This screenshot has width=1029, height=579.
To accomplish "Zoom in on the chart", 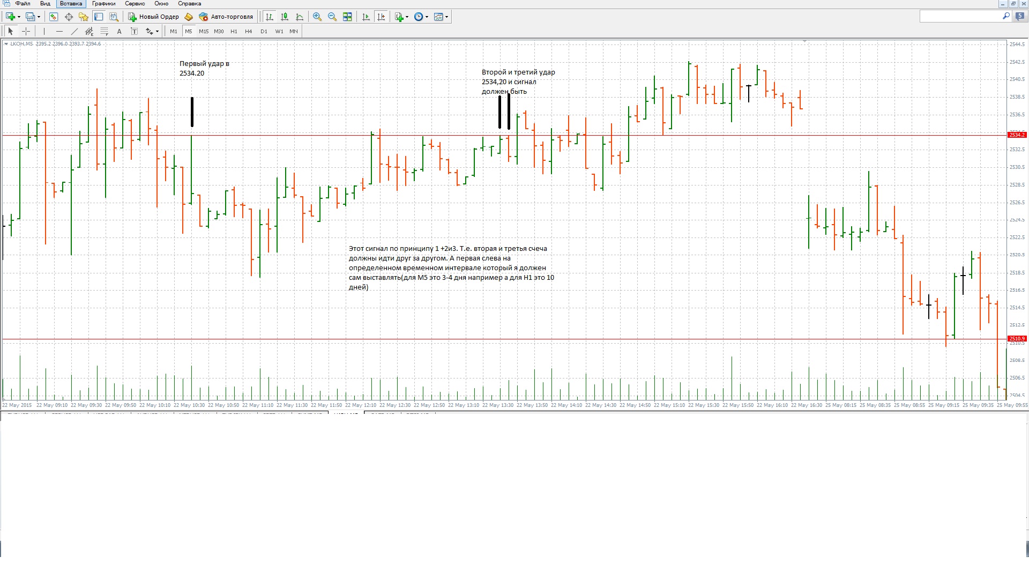I will tap(317, 17).
